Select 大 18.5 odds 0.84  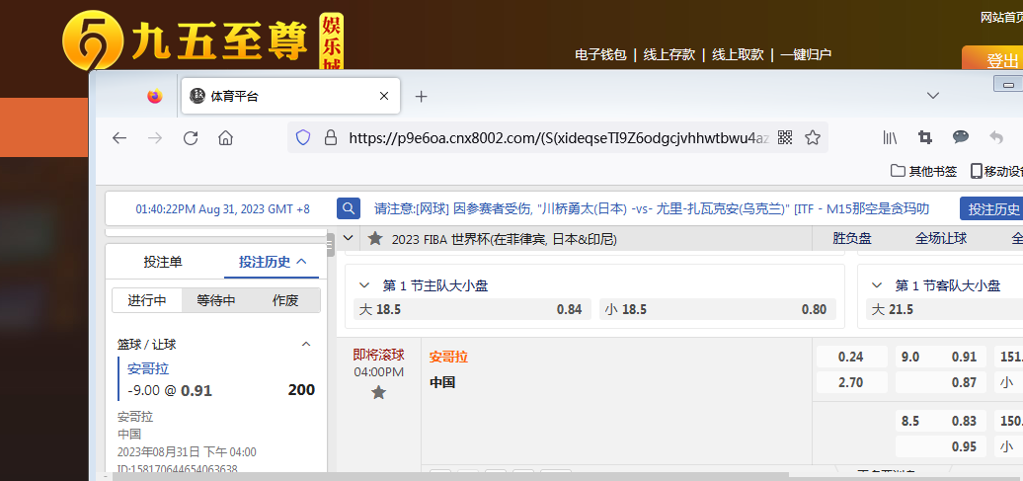(x=472, y=309)
